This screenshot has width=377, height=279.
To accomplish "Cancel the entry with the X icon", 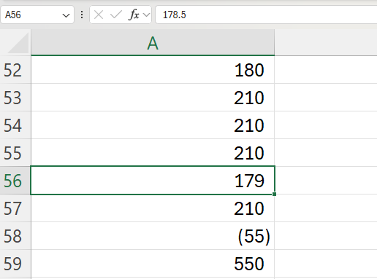I will (99, 15).
